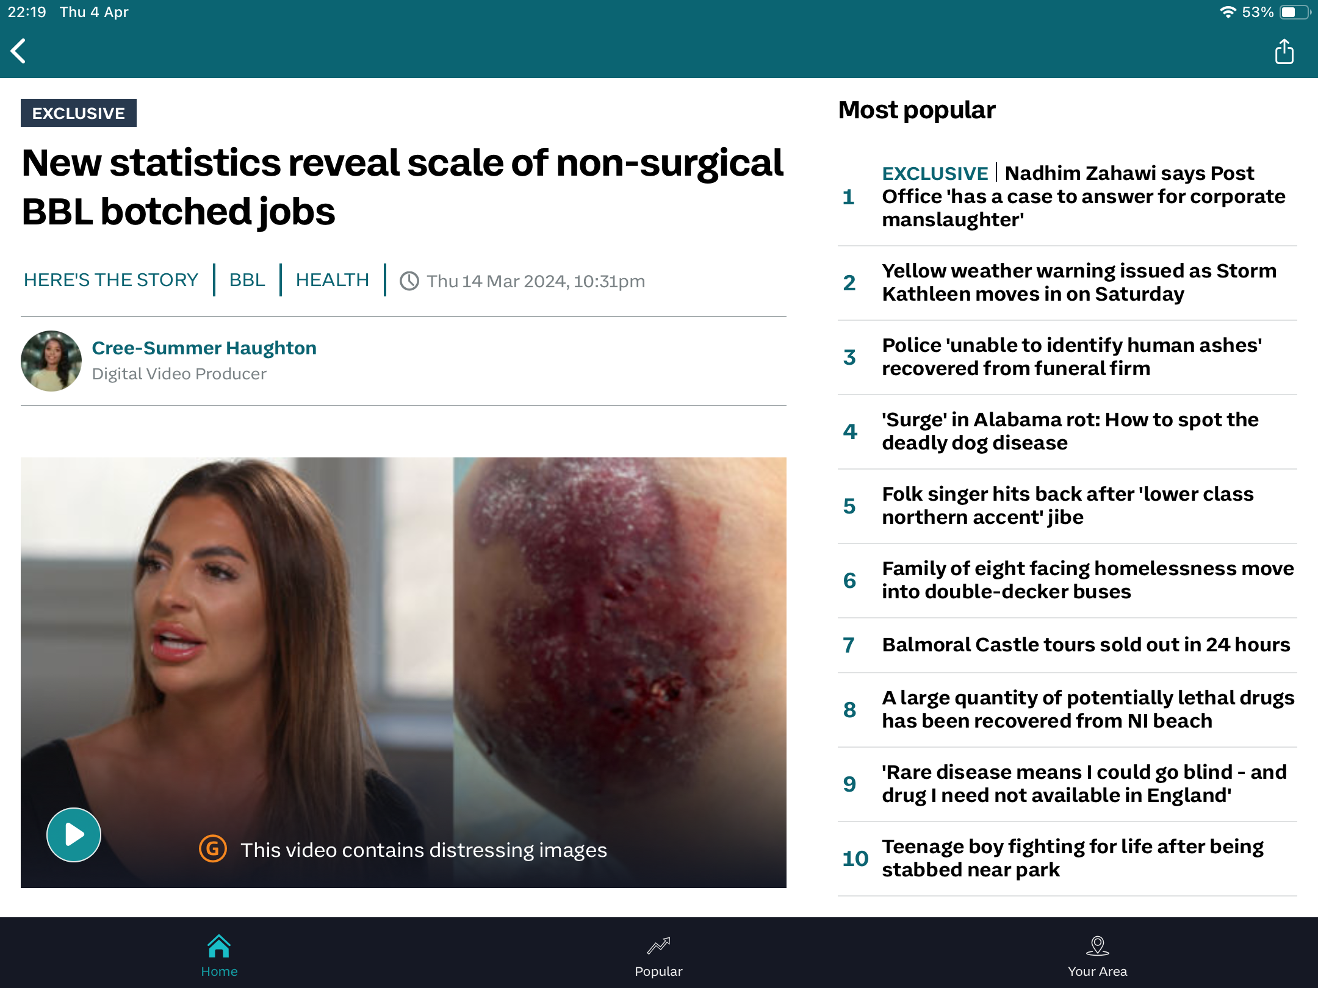Tap the Your Area location pin icon
Image resolution: width=1318 pixels, height=988 pixels.
pyautogui.click(x=1097, y=946)
